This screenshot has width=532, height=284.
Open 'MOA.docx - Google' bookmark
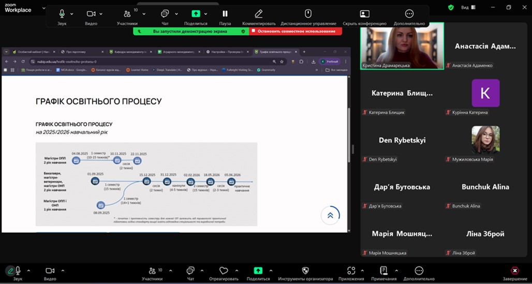(71, 70)
